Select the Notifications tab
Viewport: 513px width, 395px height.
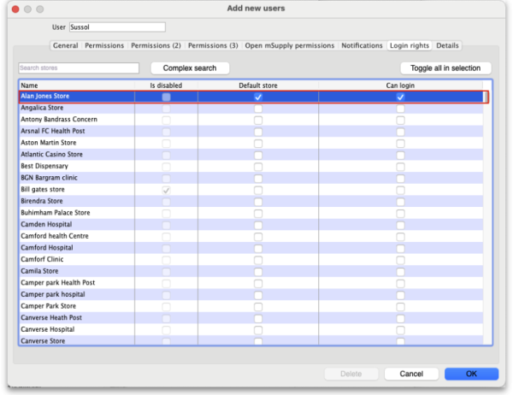[362, 45]
